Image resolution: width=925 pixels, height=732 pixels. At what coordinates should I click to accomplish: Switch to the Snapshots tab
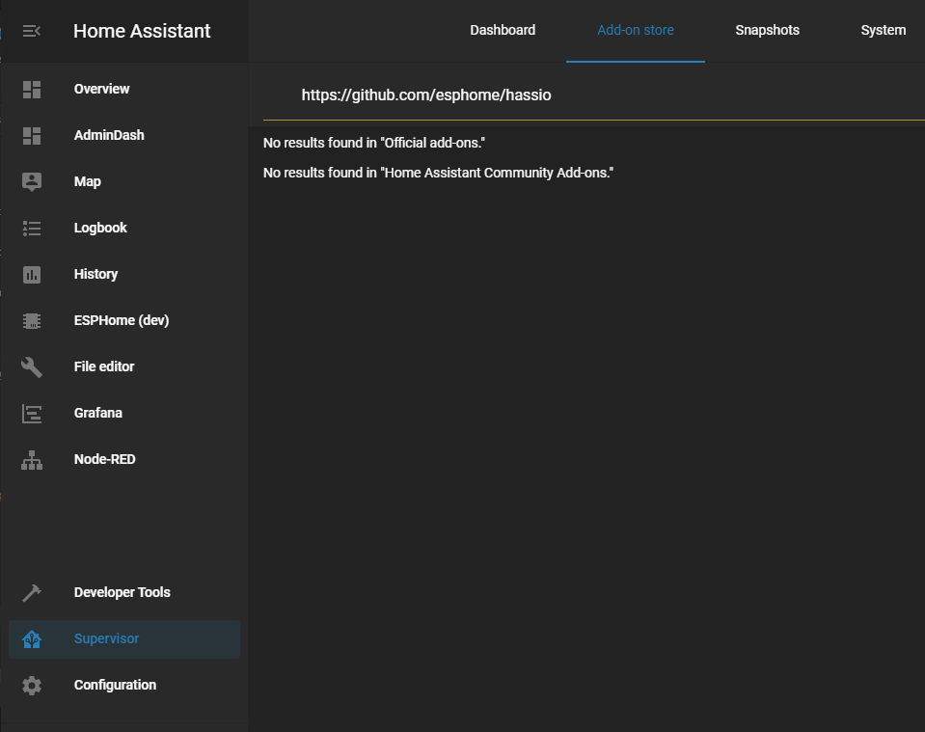point(767,30)
